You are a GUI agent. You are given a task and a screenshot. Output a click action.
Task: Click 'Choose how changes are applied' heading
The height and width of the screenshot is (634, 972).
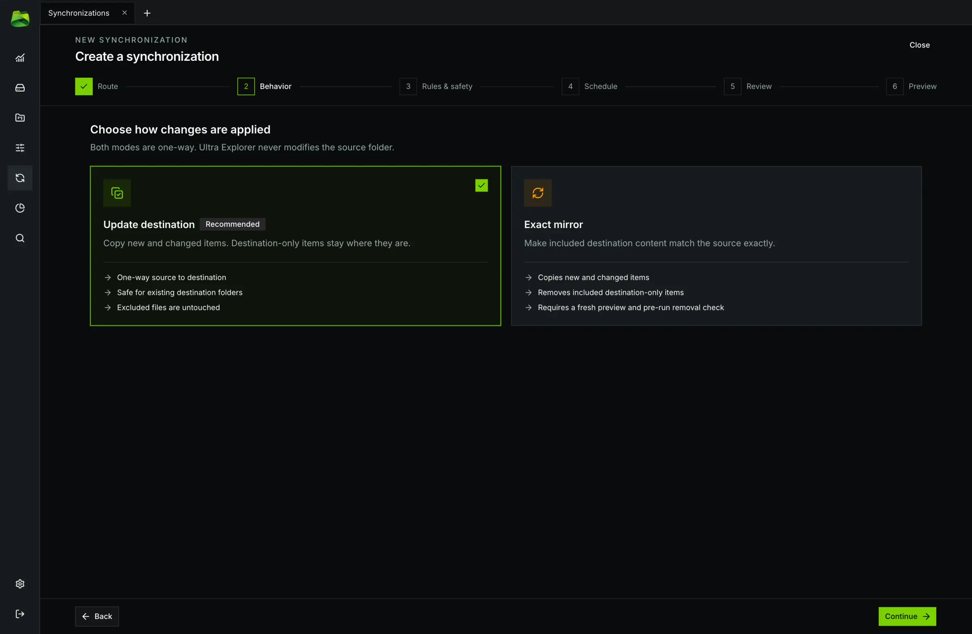180,130
